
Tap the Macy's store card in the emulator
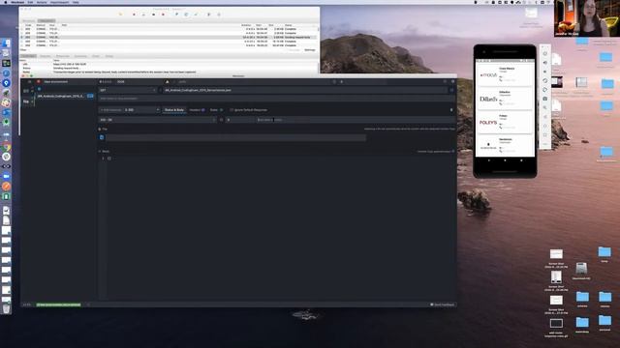click(505, 74)
